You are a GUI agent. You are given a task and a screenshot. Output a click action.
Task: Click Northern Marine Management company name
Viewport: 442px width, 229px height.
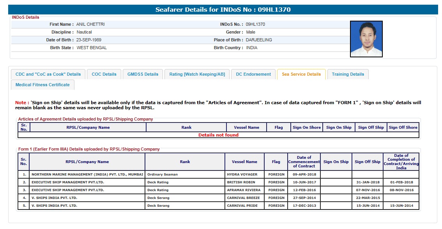click(x=87, y=174)
